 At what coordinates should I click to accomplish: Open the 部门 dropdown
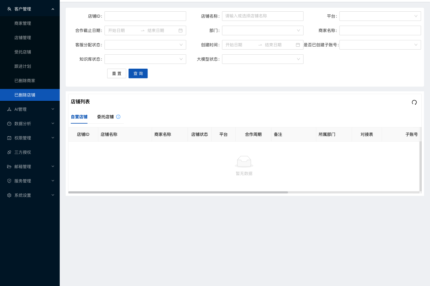pyautogui.click(x=263, y=30)
